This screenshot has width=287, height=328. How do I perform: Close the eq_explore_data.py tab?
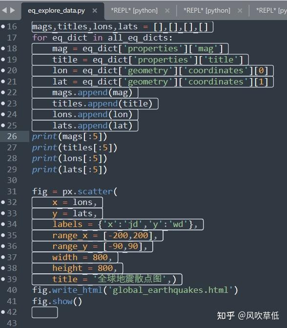[x=95, y=10]
